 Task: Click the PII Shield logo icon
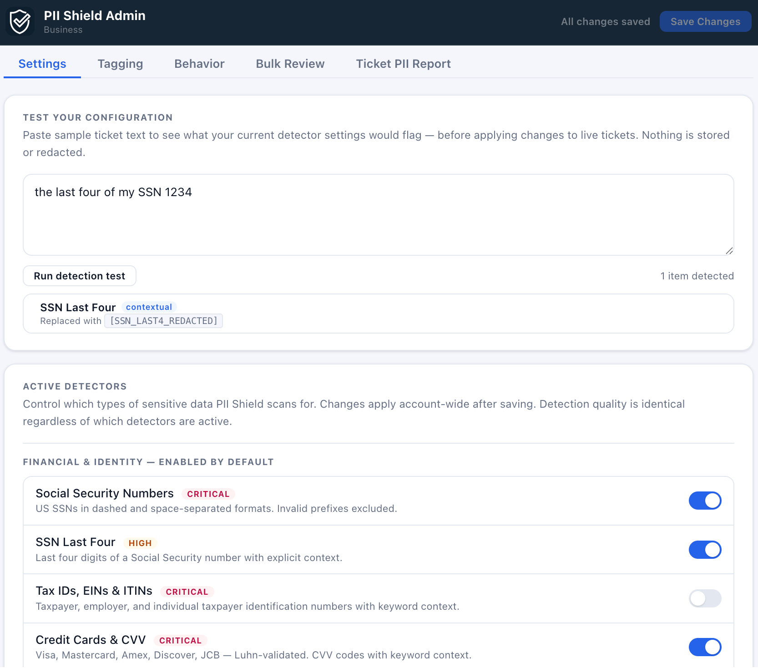[x=20, y=21]
